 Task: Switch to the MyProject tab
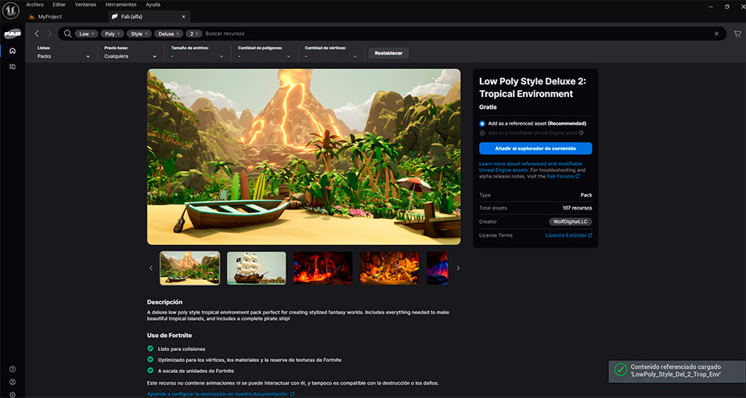[49, 16]
